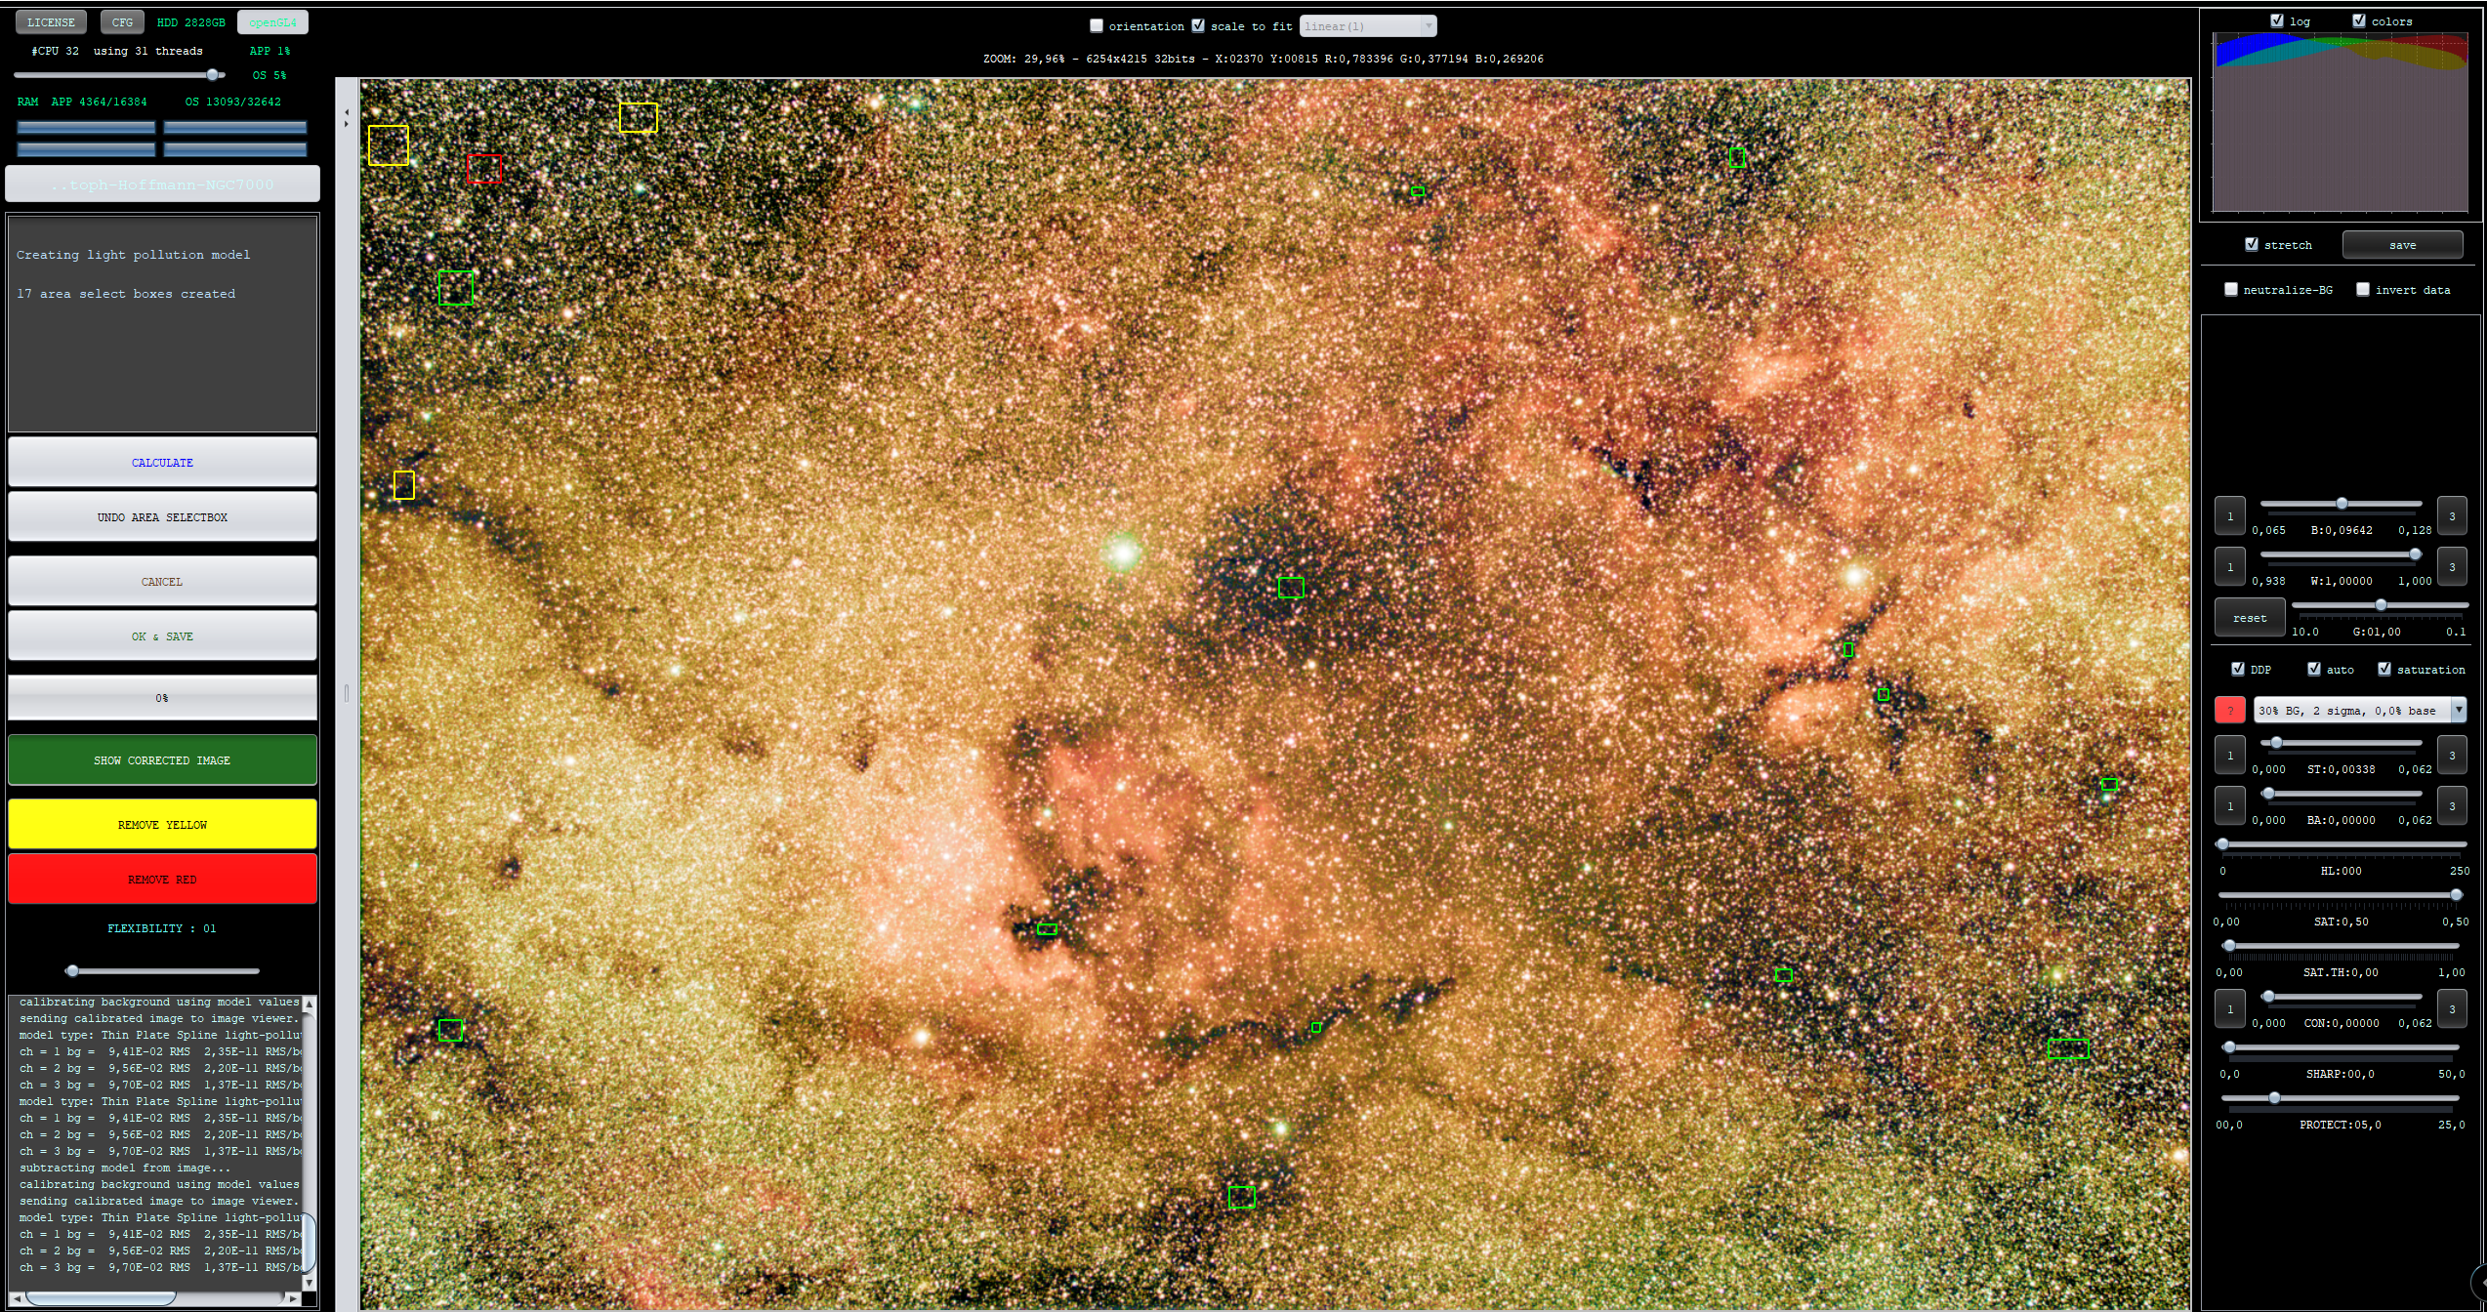This screenshot has width=2487, height=1312.
Task: Click the panel collapse arrows left of image
Action: coord(347,118)
